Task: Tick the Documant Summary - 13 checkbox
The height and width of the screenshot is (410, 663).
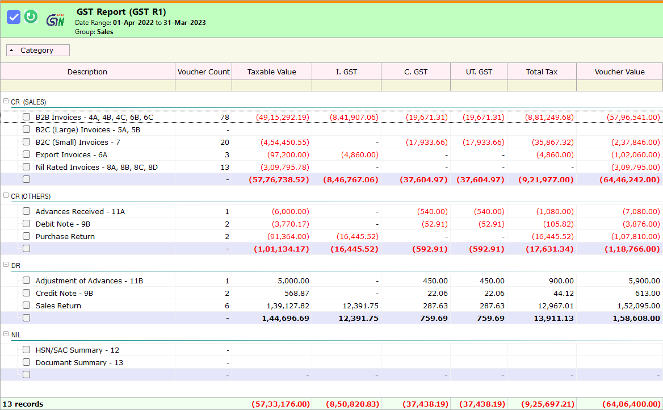Action: (x=26, y=362)
